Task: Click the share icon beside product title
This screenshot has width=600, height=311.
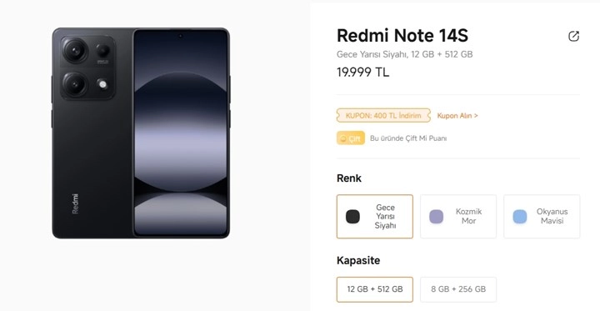Action: 573,37
